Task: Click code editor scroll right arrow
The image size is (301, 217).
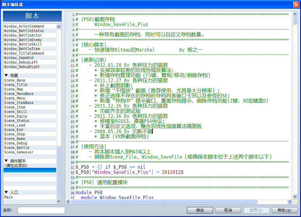Action: tap(290, 201)
